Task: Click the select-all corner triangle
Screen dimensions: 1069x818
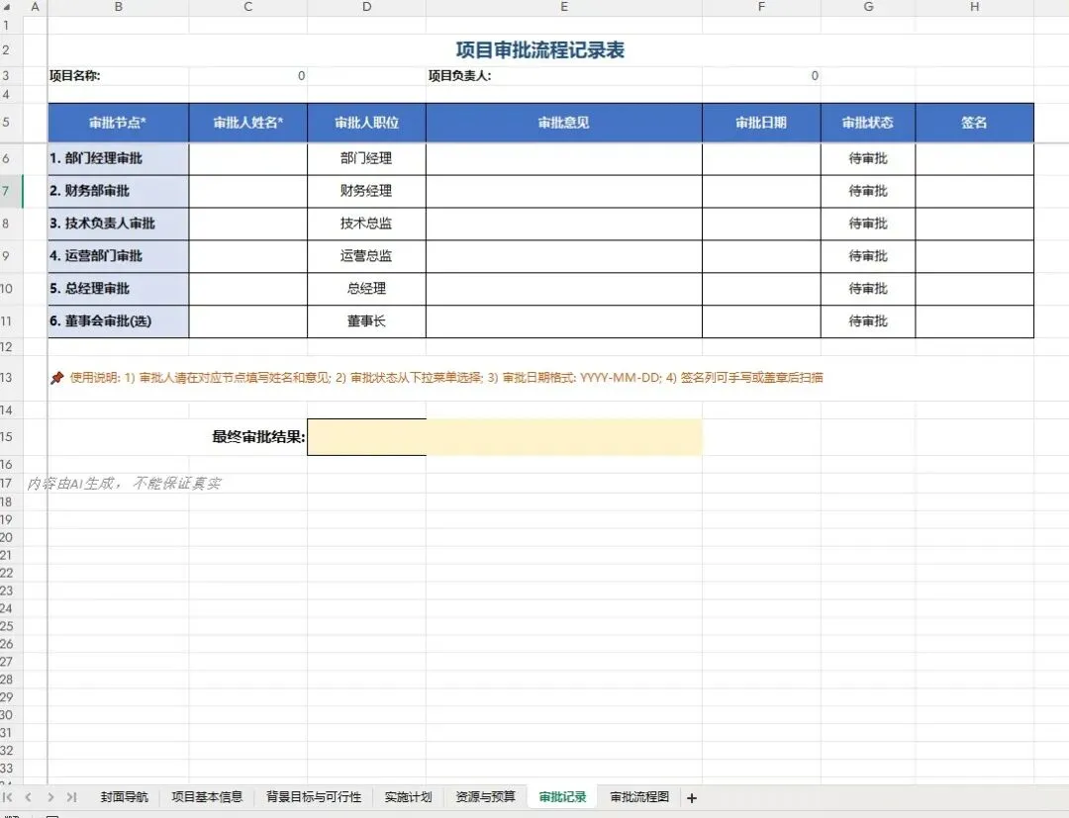Action: (7, 7)
